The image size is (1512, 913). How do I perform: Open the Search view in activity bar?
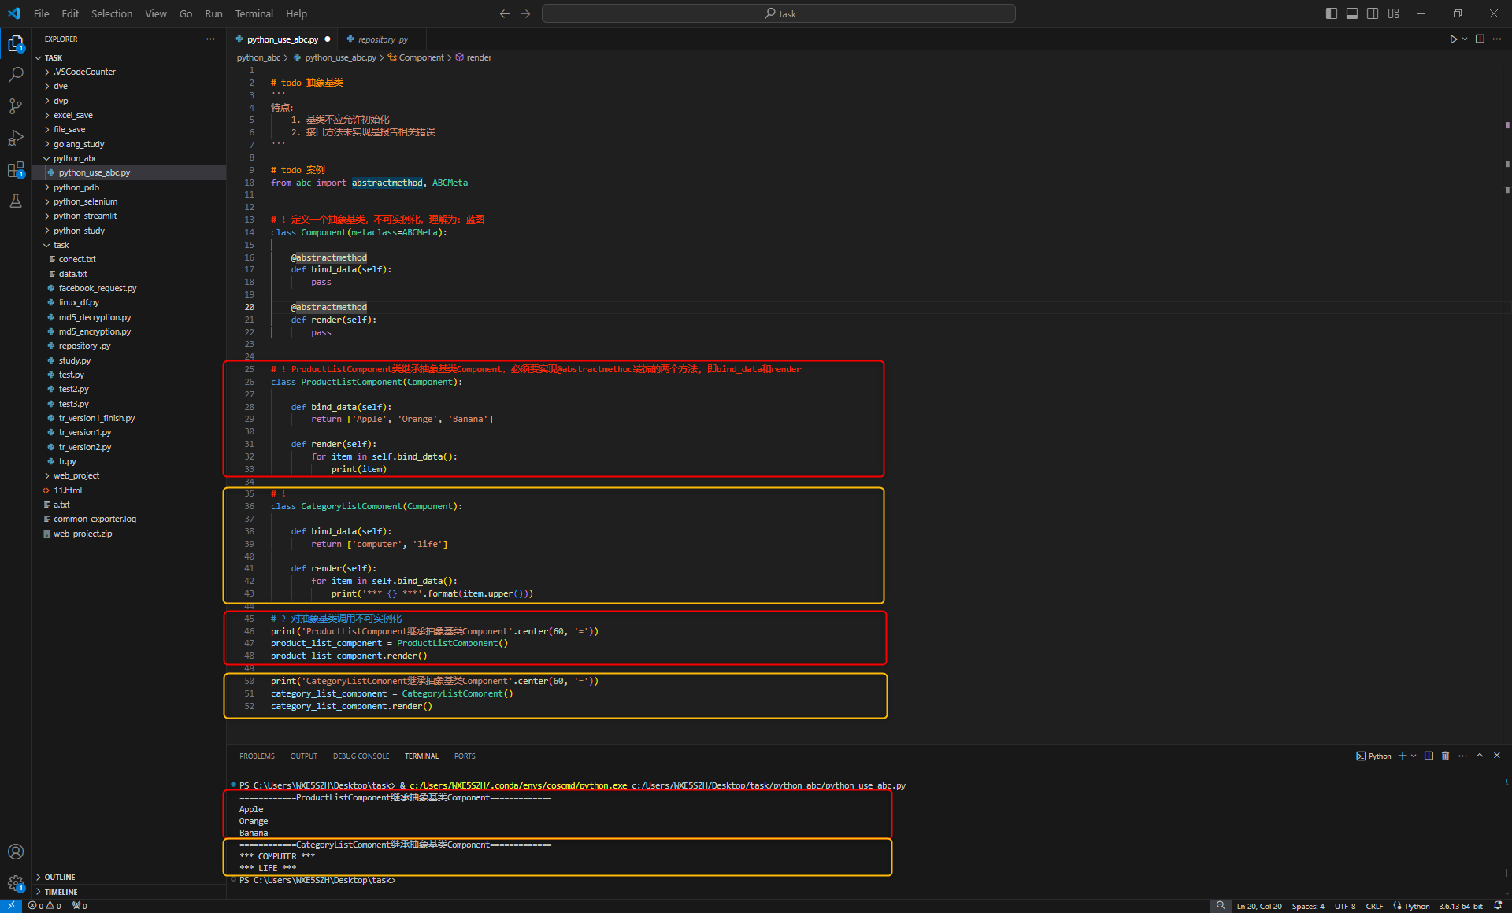point(16,75)
